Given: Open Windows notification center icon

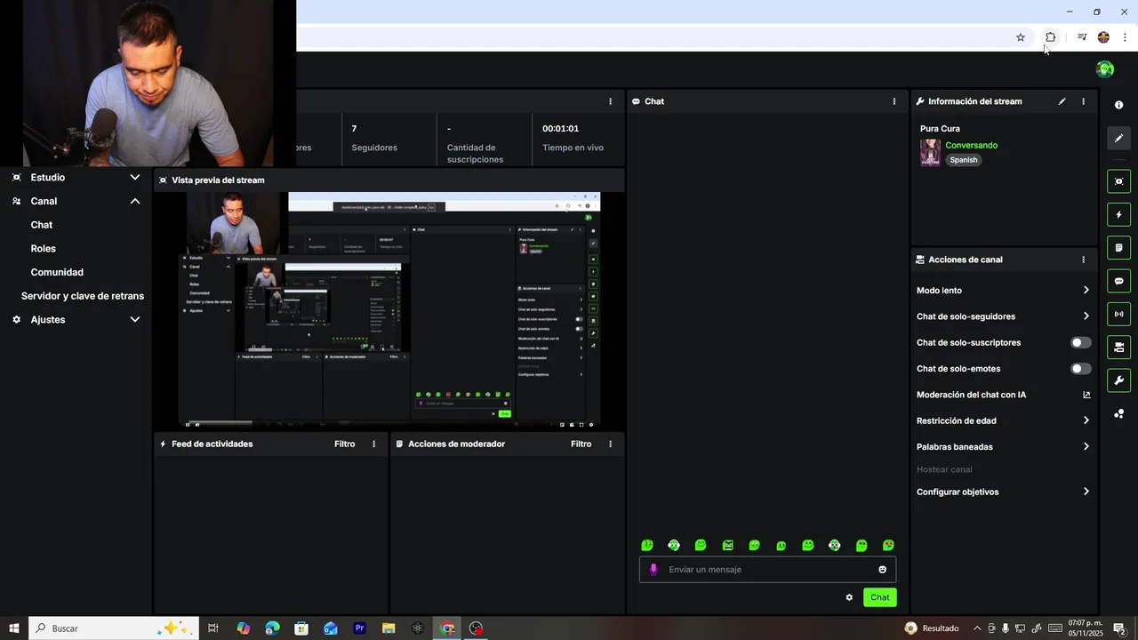Looking at the screenshot, I should click(x=1119, y=628).
